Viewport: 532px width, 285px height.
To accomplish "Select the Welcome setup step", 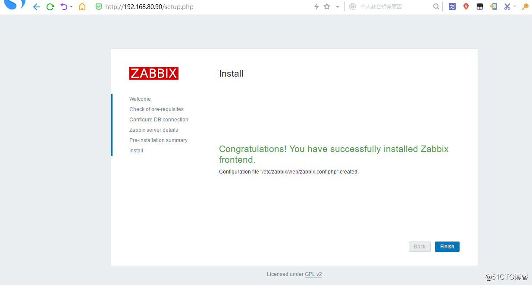I will [140, 99].
